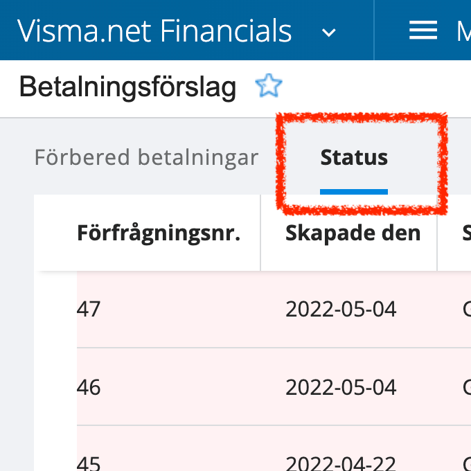The width and height of the screenshot is (471, 471).
Task: Click row selector left of row 47
Action: [55, 309]
